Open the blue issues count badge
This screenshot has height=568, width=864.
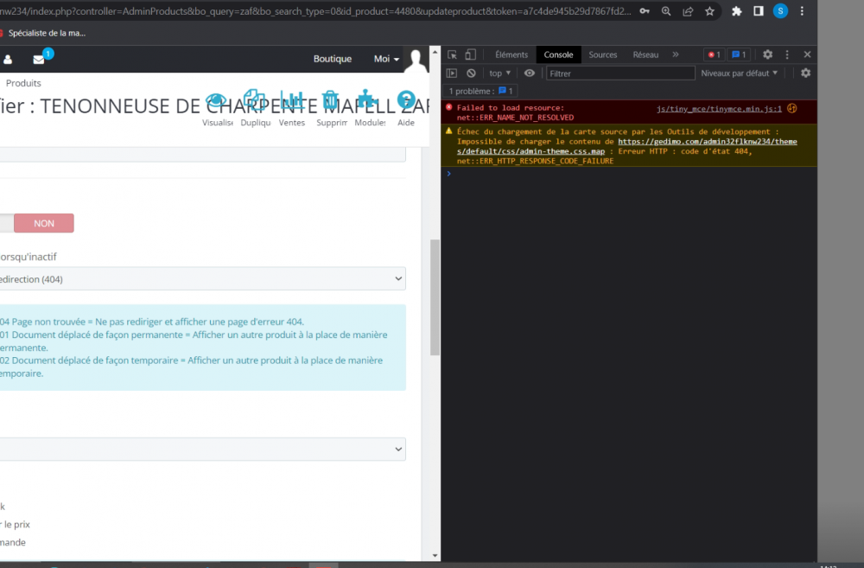(x=739, y=54)
